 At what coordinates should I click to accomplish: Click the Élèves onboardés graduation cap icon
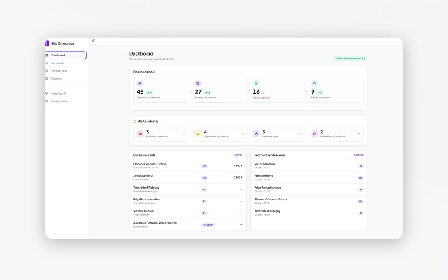[x=314, y=84]
